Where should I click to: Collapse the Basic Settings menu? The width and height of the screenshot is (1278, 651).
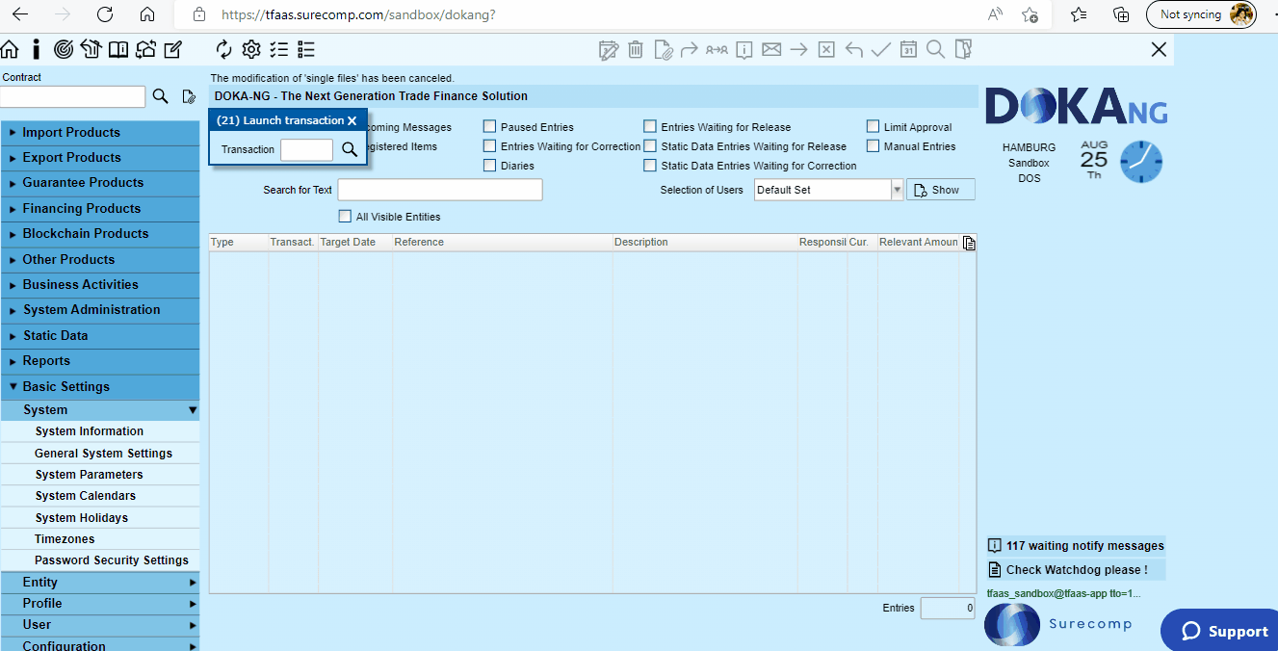100,387
